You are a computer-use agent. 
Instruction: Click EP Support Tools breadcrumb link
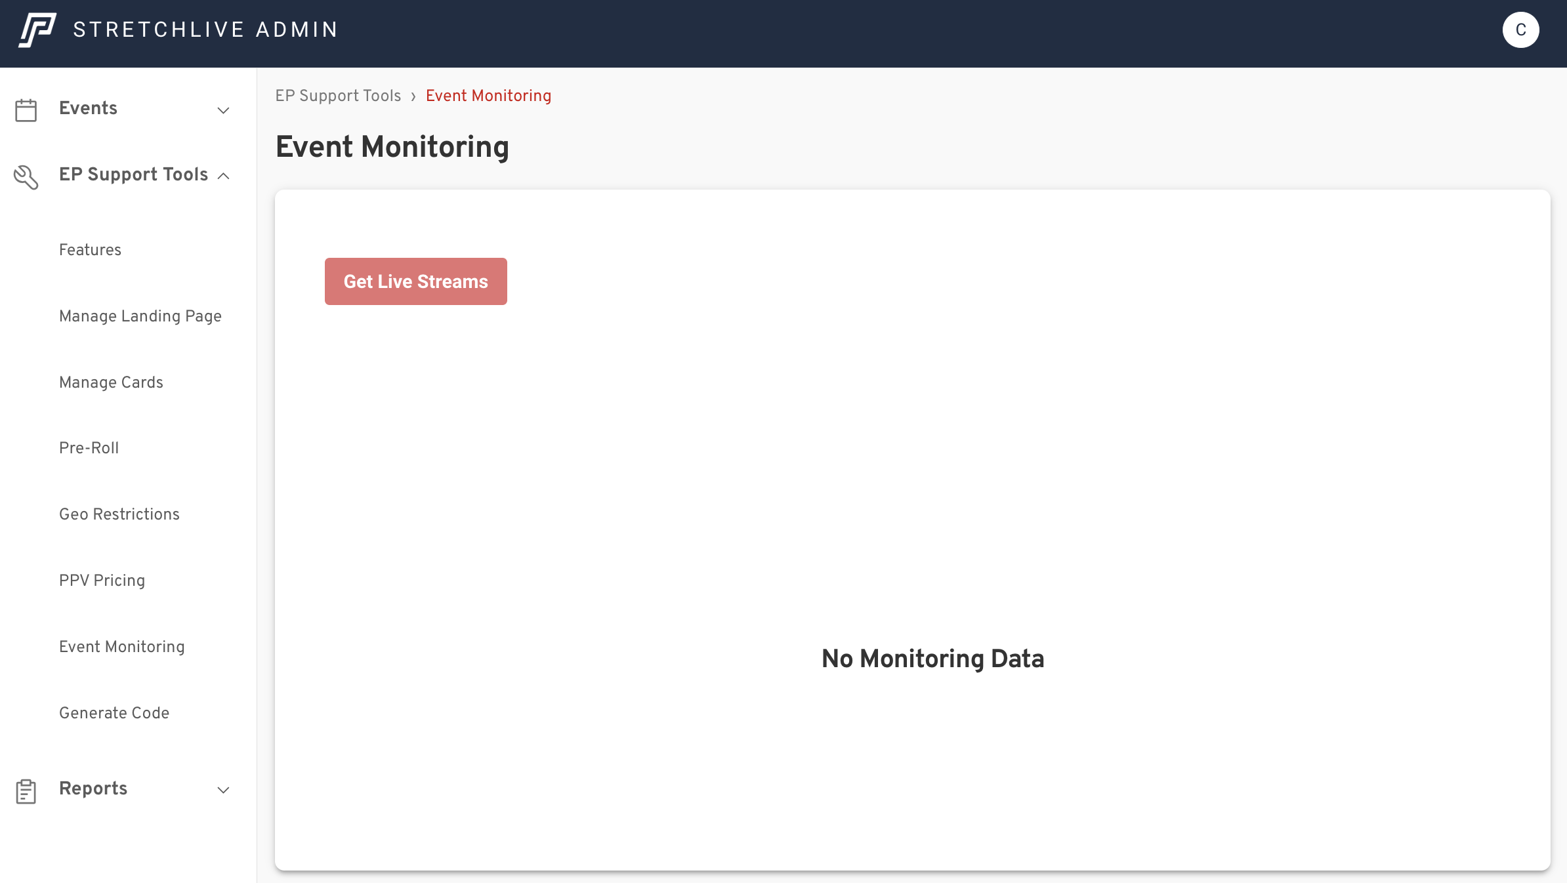[x=338, y=96]
